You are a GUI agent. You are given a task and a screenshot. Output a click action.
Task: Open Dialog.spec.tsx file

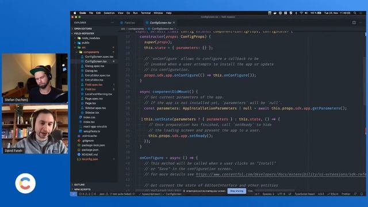[x=94, y=66]
